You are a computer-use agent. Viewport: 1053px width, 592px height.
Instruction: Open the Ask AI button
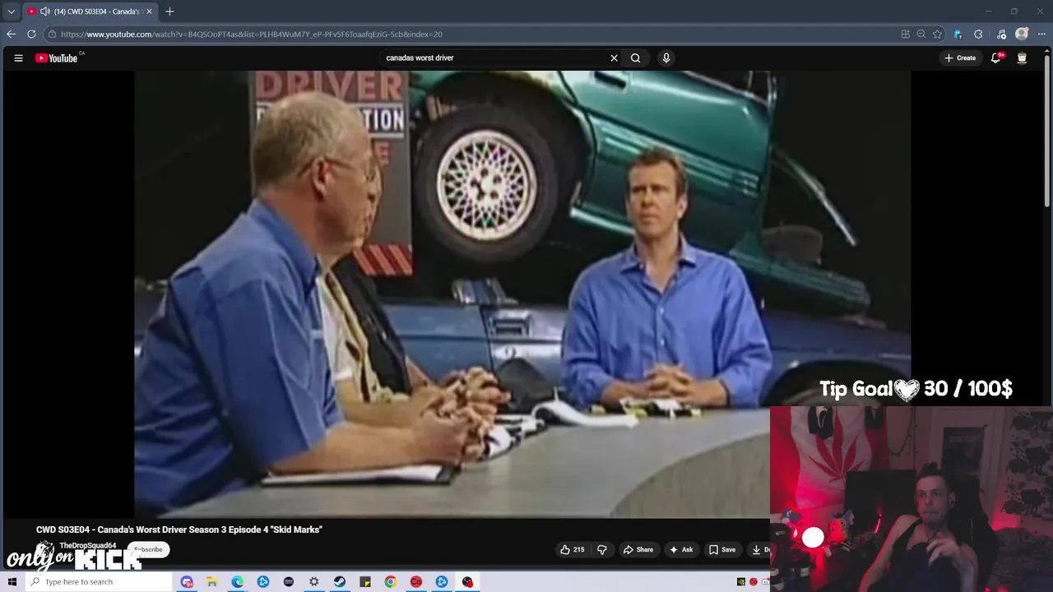(x=681, y=549)
